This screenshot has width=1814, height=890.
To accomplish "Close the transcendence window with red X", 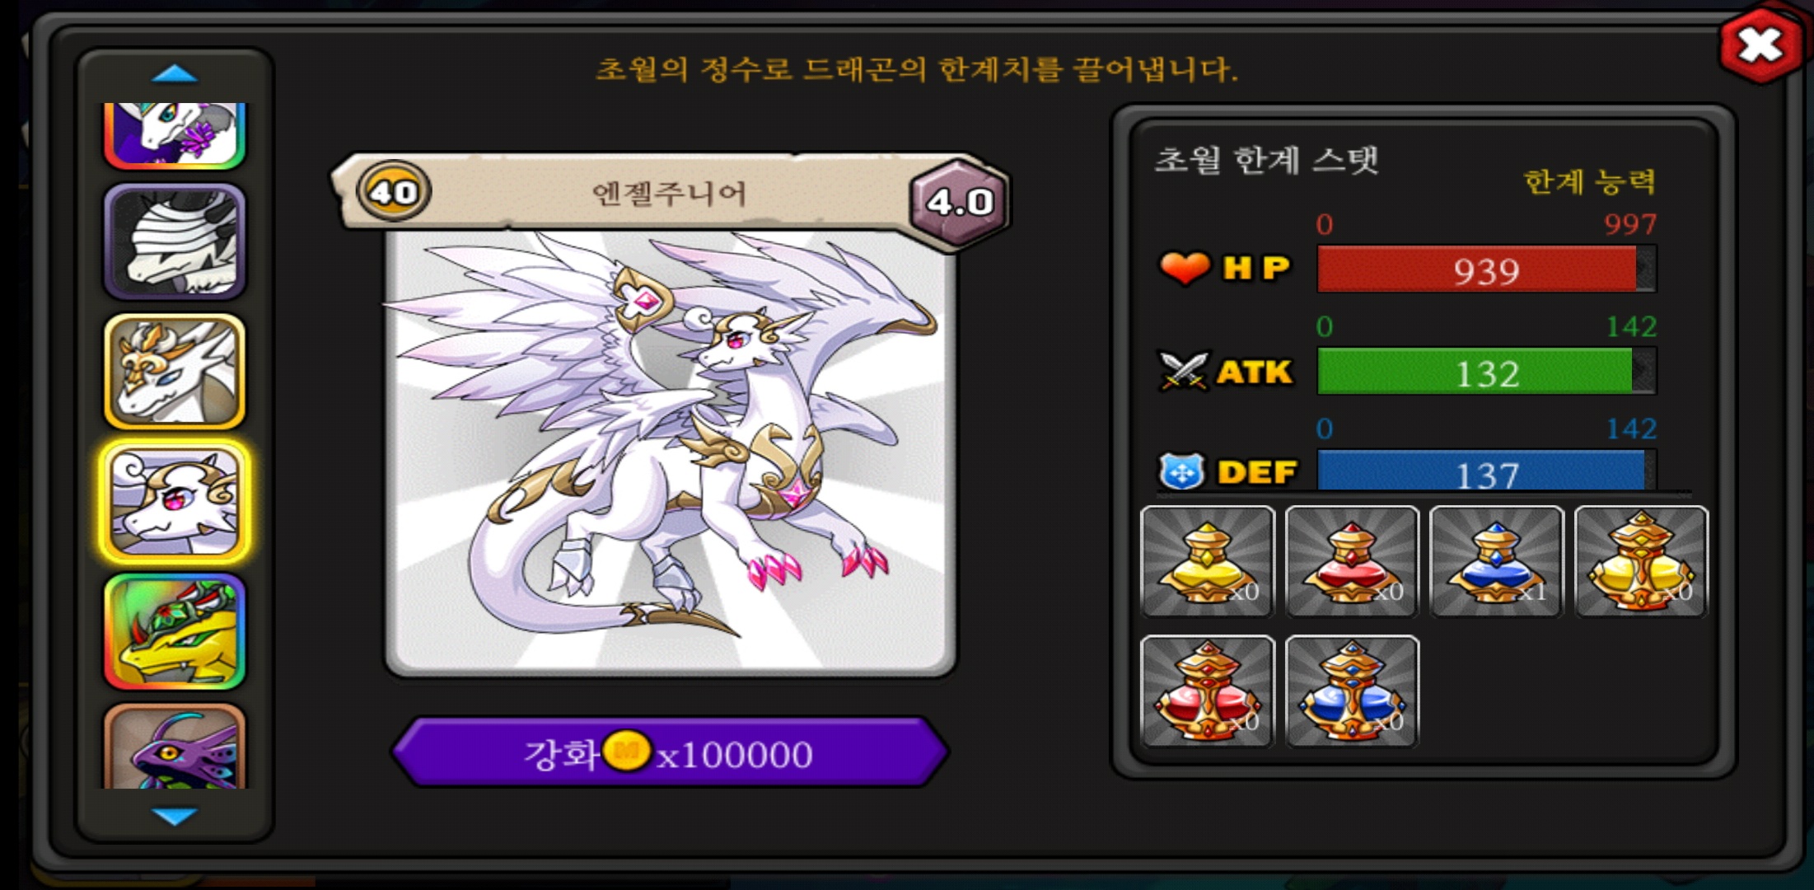I will pyautogui.click(x=1760, y=45).
